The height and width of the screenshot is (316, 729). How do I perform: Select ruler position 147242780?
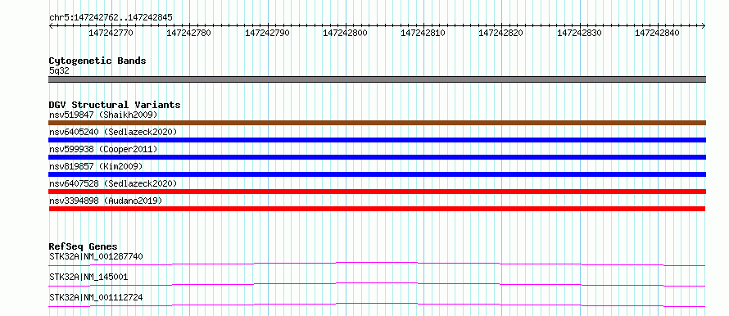(188, 33)
